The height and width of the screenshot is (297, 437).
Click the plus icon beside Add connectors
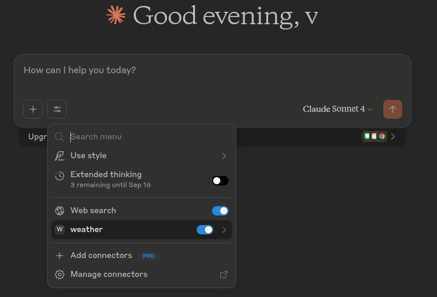point(60,256)
